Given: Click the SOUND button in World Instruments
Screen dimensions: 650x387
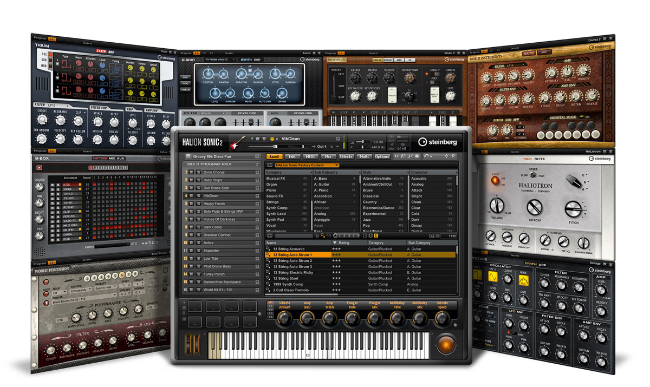Looking at the screenshot, I should (529, 53).
